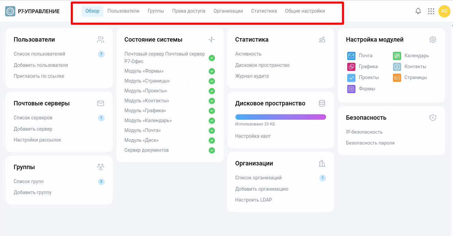Image resolution: width=453 pixels, height=236 pixels.
Task: Open Журнал аудита link
Action: point(252,76)
